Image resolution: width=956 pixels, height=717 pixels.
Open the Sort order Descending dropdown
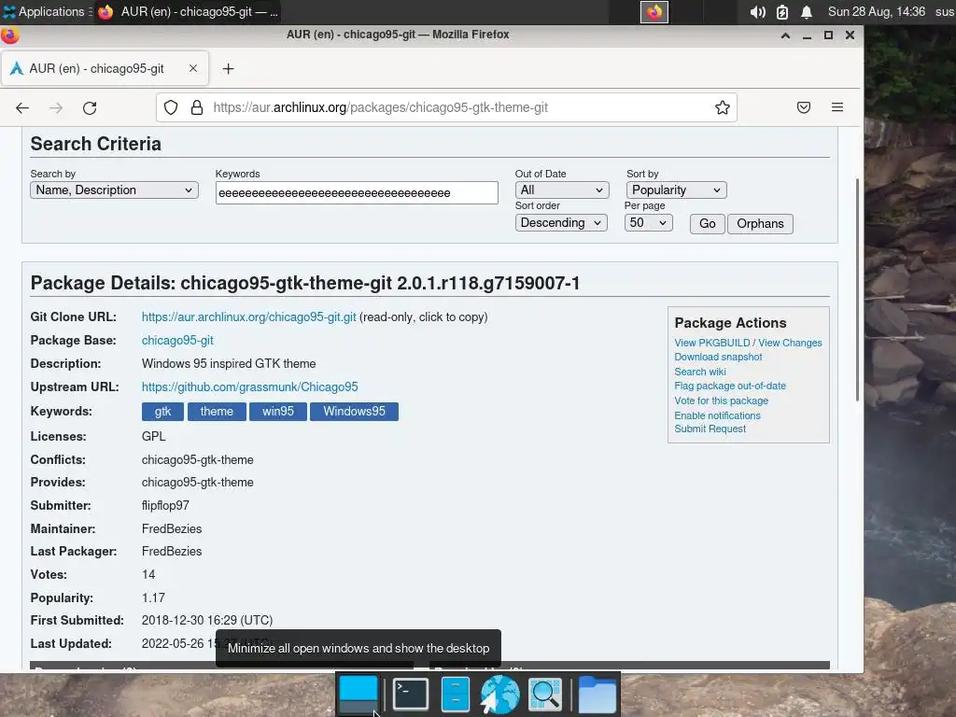pos(561,223)
